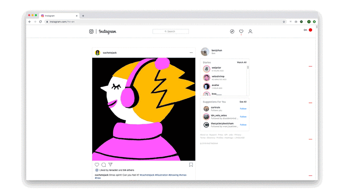Click the 84 others likes link
This screenshot has width=344, height=193.
[x=129, y=170]
